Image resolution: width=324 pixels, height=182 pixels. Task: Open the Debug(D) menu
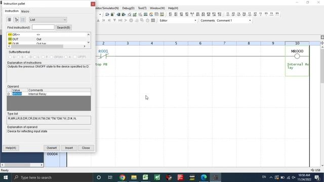[x=128, y=8]
